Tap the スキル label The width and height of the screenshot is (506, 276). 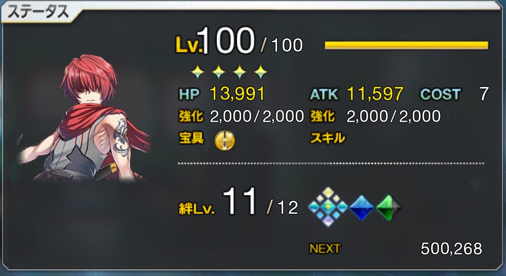[327, 138]
